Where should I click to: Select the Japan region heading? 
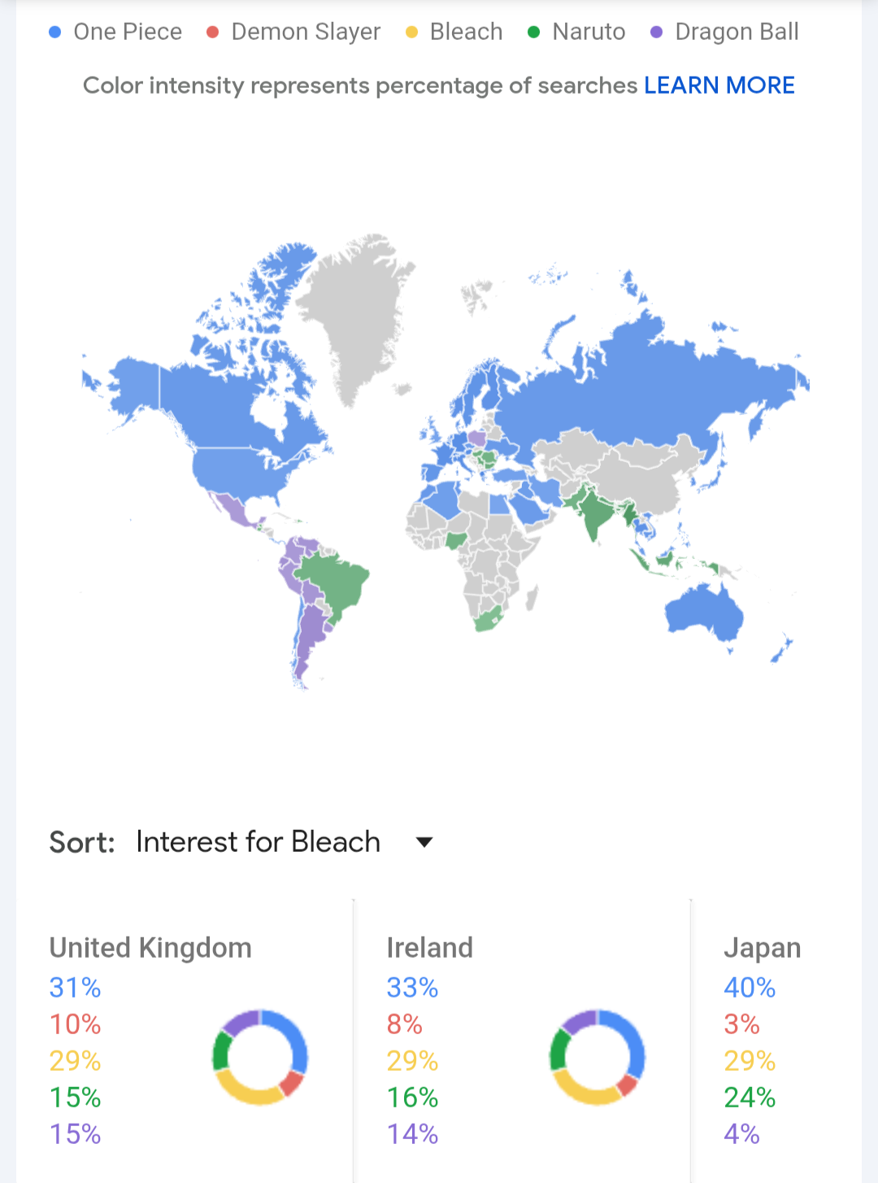[762, 948]
